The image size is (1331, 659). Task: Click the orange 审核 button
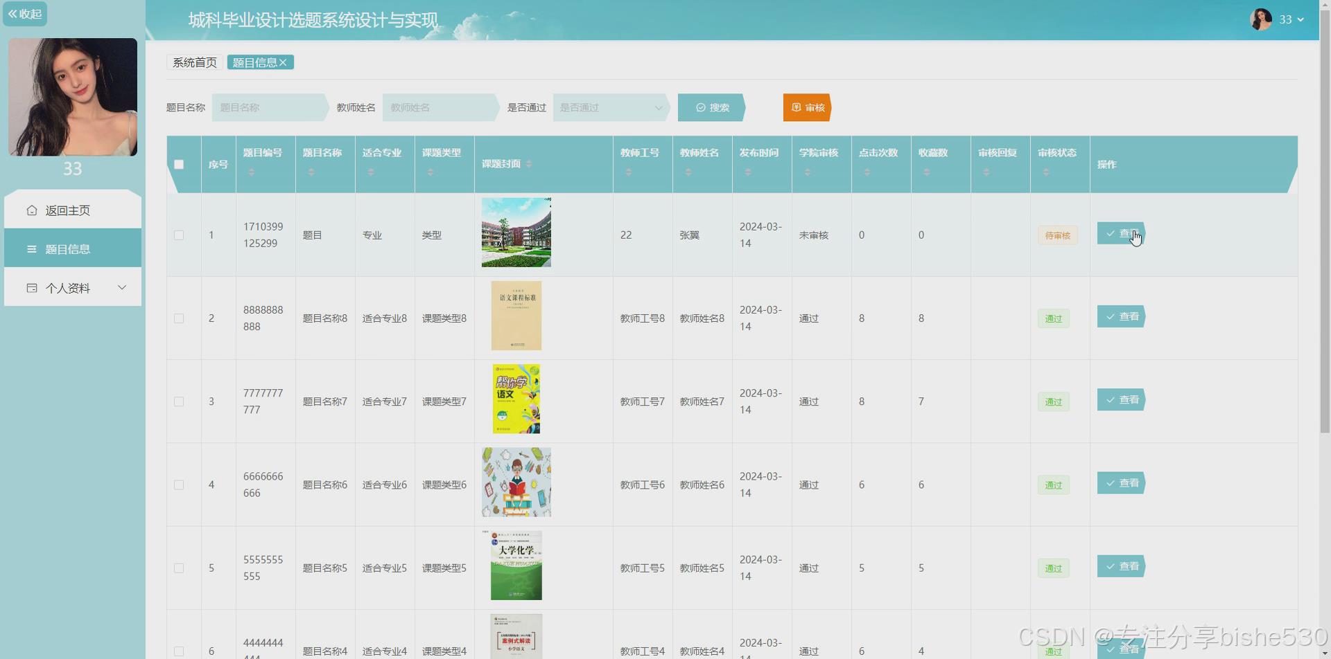tap(807, 107)
